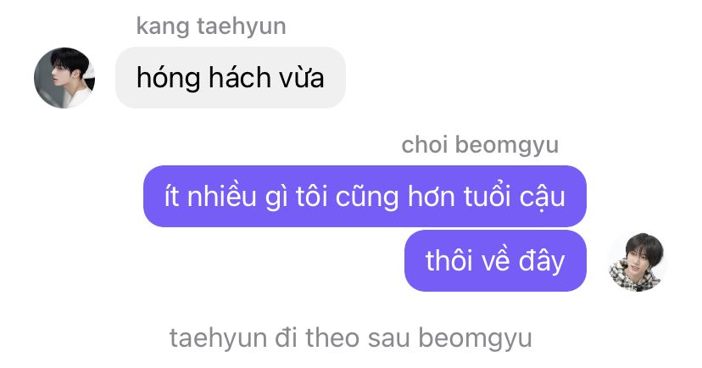Viewport: 702px width, 368px height.
Task: Click the message 'ít nhiều gì tôi cũng hơn tuổi cậu'
Action: coord(365,196)
